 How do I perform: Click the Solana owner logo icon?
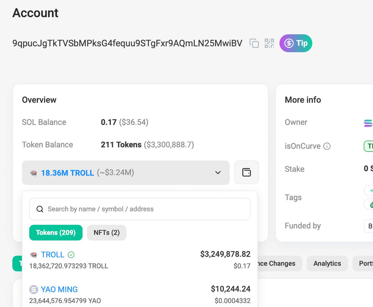coord(368,123)
